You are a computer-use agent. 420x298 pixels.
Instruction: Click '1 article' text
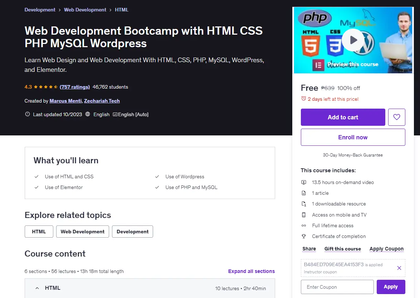click(x=320, y=193)
